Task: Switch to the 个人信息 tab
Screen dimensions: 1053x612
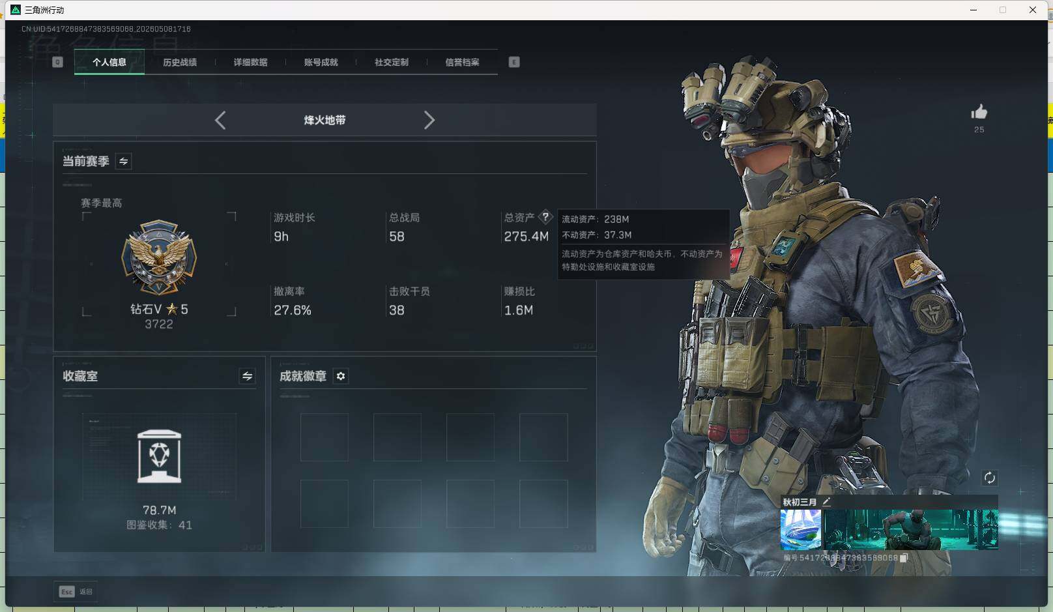Action: tap(109, 63)
